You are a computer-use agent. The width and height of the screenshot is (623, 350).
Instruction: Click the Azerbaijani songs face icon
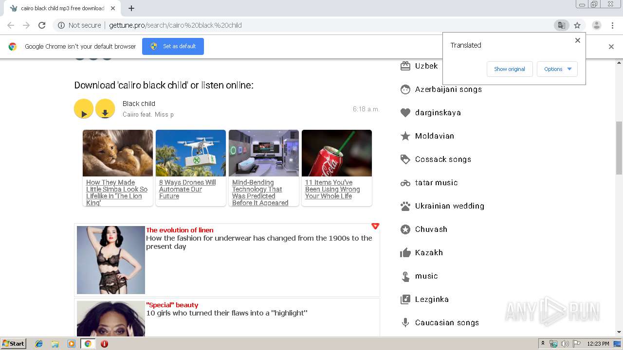pos(405,89)
